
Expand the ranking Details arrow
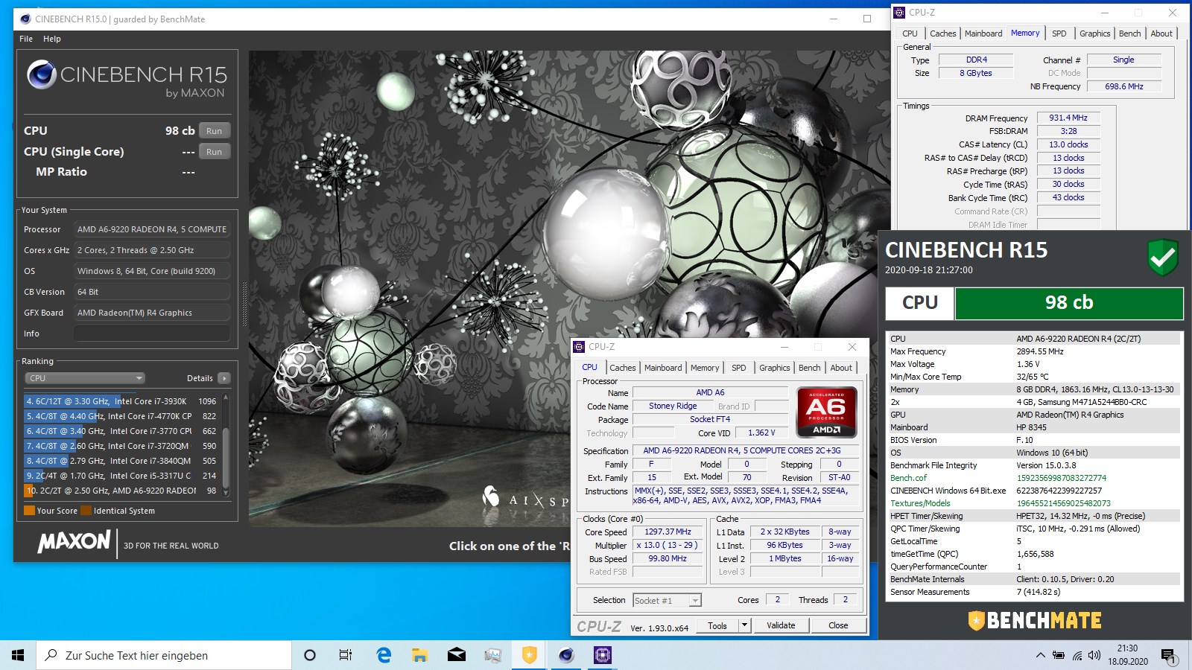tap(223, 378)
